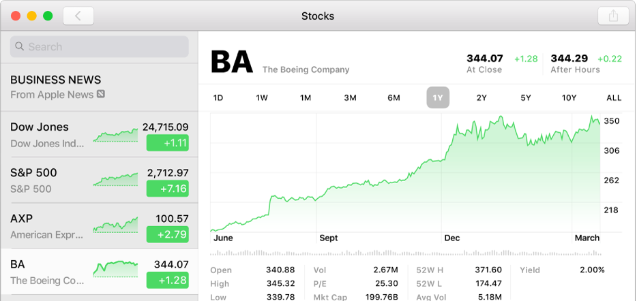Open the American Express AXP row
This screenshot has width=637, height=301.
48,226
